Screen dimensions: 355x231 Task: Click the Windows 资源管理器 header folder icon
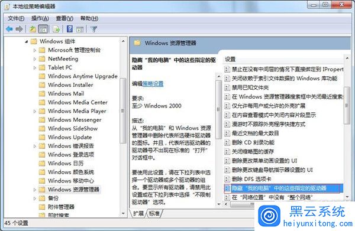tap(137, 43)
